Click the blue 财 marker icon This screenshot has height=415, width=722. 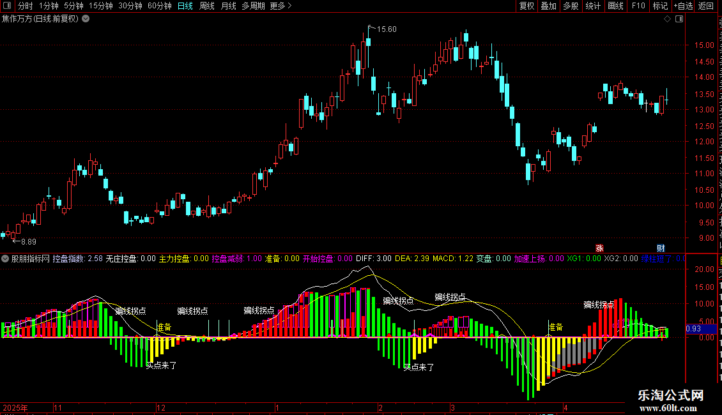coord(661,248)
